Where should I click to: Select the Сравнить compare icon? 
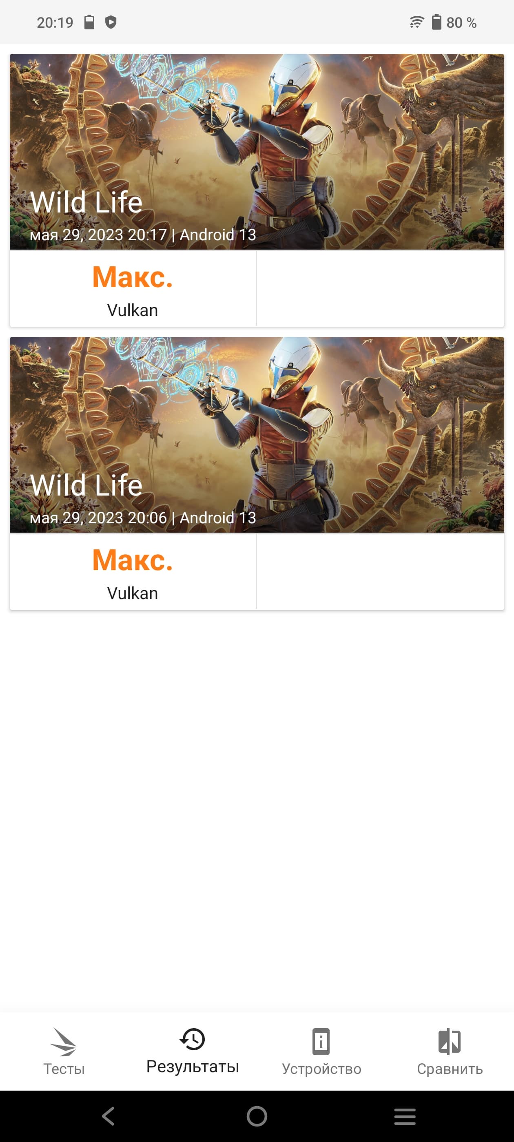(449, 1041)
